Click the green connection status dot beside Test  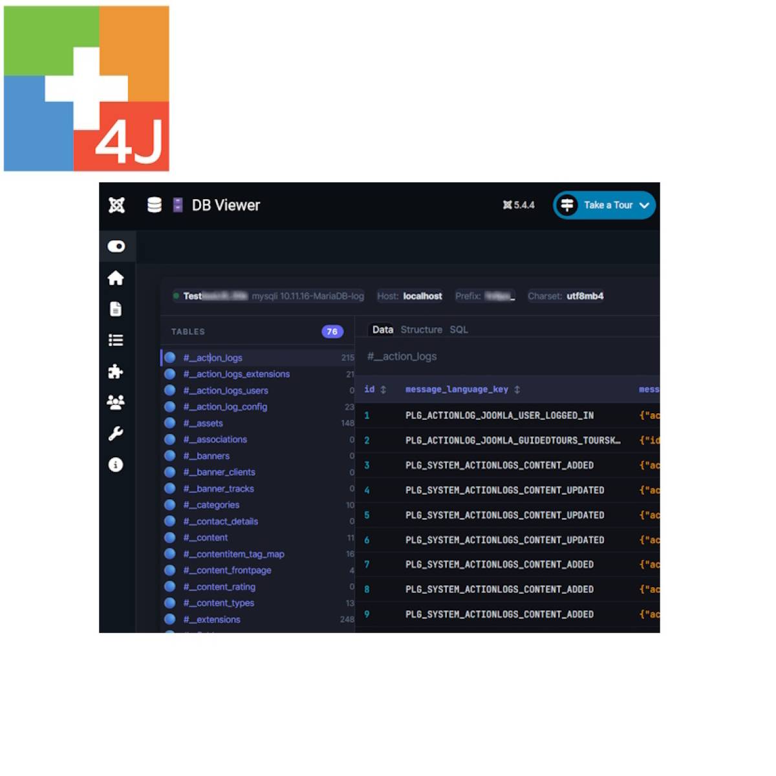pos(176,296)
